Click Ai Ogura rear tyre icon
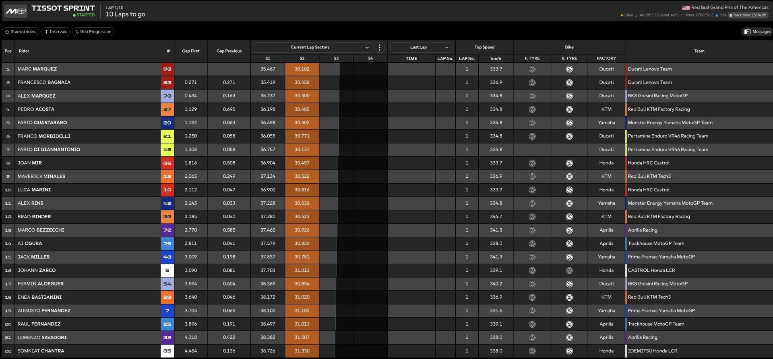773x359 pixels. (x=569, y=244)
